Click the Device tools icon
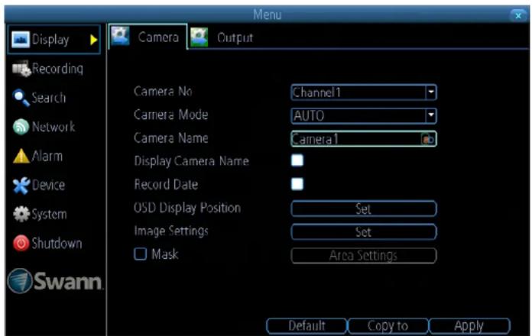532x336 pixels. tap(21, 186)
